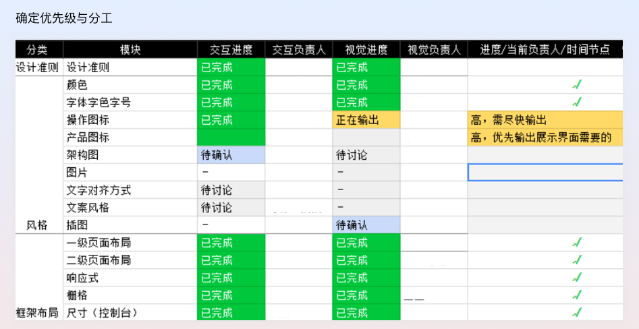Select the 插图 module cell

coord(130,225)
